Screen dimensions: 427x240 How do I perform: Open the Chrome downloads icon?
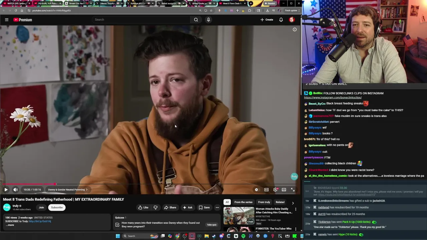tap(268, 10)
